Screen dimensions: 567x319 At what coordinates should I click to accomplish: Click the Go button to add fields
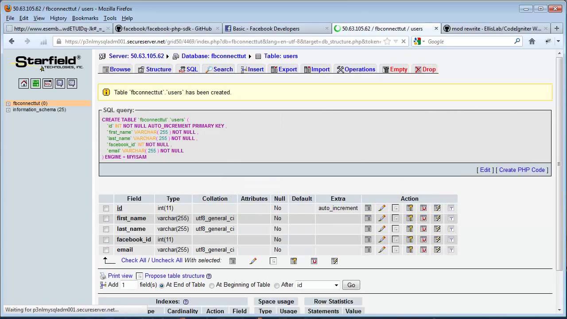351,285
